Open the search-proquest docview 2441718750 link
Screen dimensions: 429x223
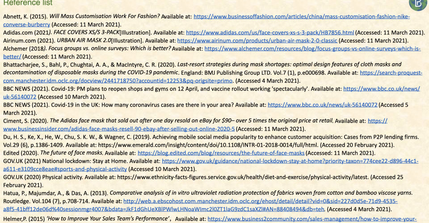391,73
